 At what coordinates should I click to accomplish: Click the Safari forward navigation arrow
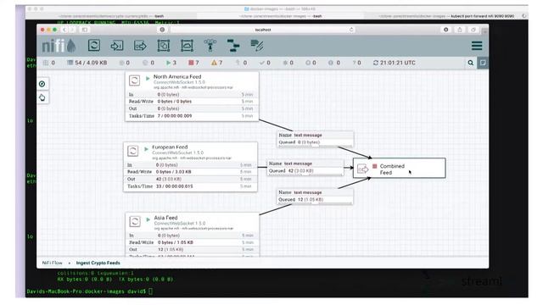[x=72, y=30]
